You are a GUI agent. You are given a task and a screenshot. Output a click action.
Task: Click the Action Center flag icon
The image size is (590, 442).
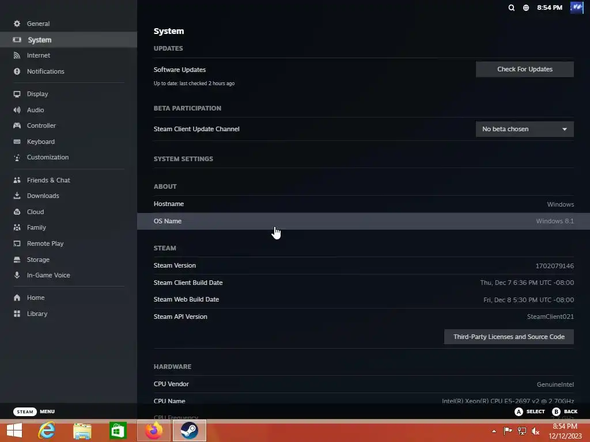pos(508,431)
